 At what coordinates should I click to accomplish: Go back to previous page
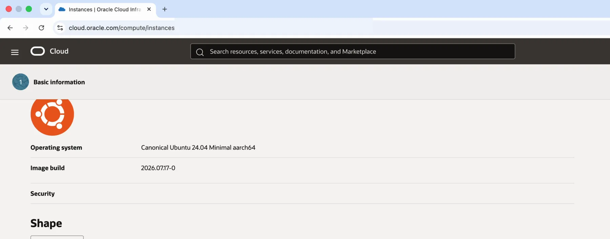click(x=10, y=28)
